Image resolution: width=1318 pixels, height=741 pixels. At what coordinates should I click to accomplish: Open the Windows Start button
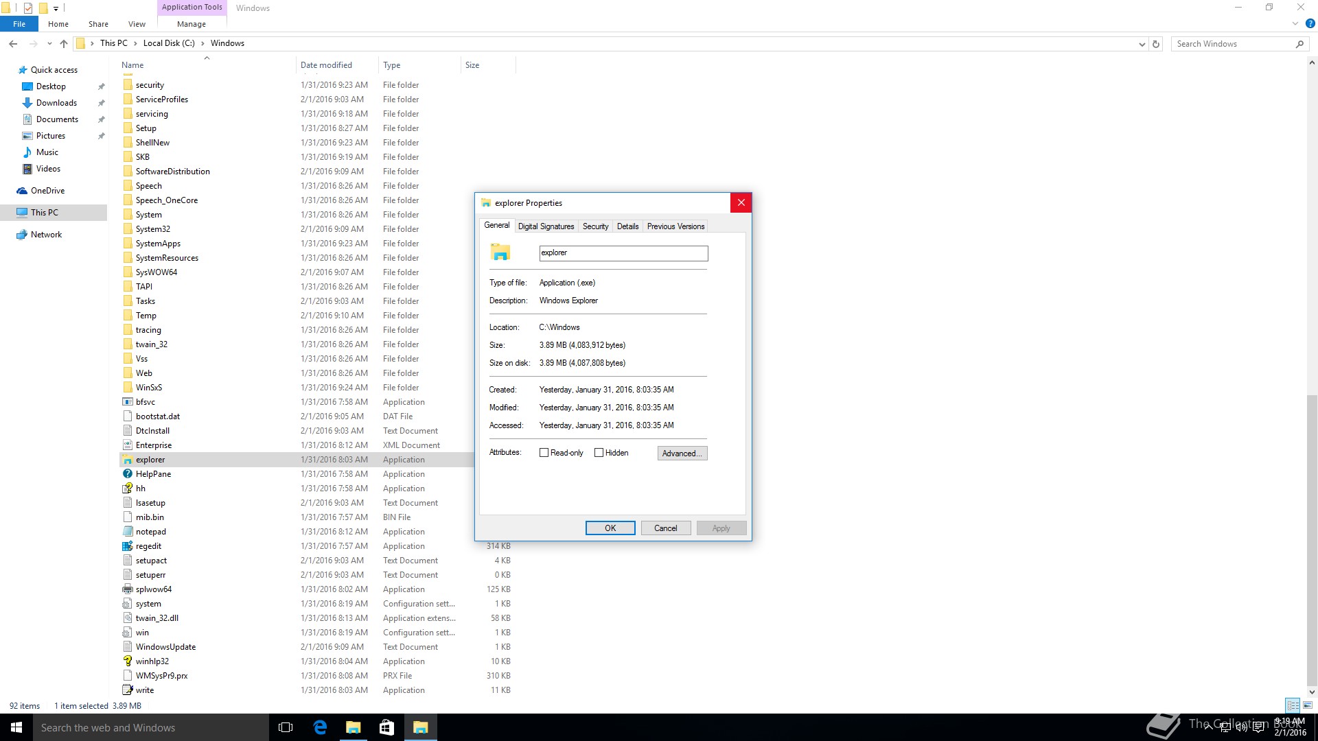[x=16, y=727]
